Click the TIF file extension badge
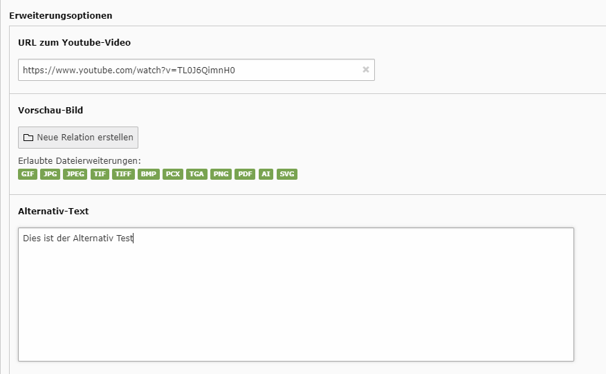The height and width of the screenshot is (374, 606). click(x=100, y=174)
